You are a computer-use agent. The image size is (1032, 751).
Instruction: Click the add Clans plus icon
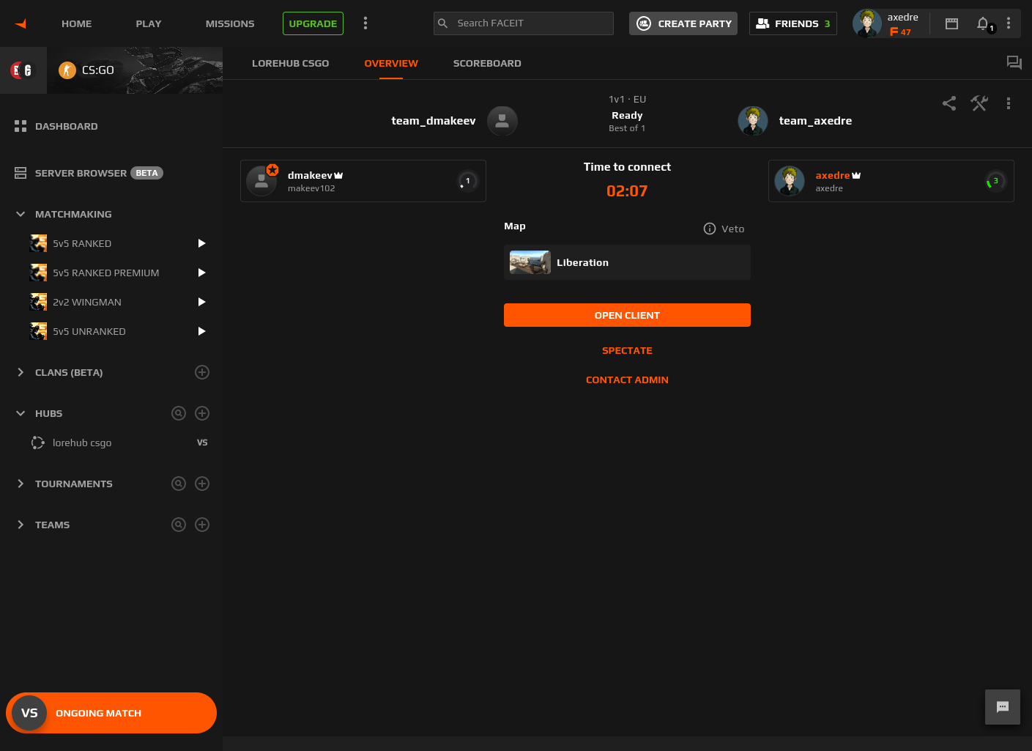pyautogui.click(x=202, y=372)
